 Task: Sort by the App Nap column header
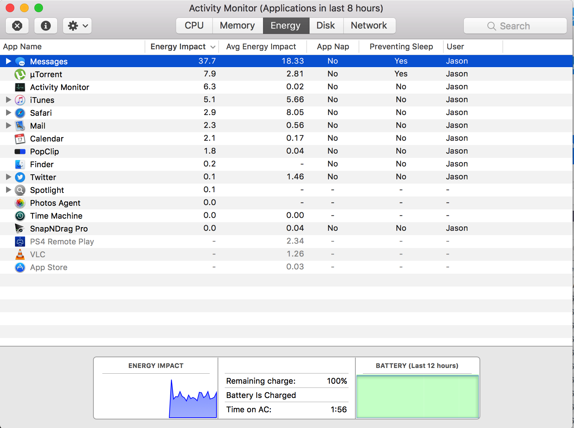[x=333, y=47]
